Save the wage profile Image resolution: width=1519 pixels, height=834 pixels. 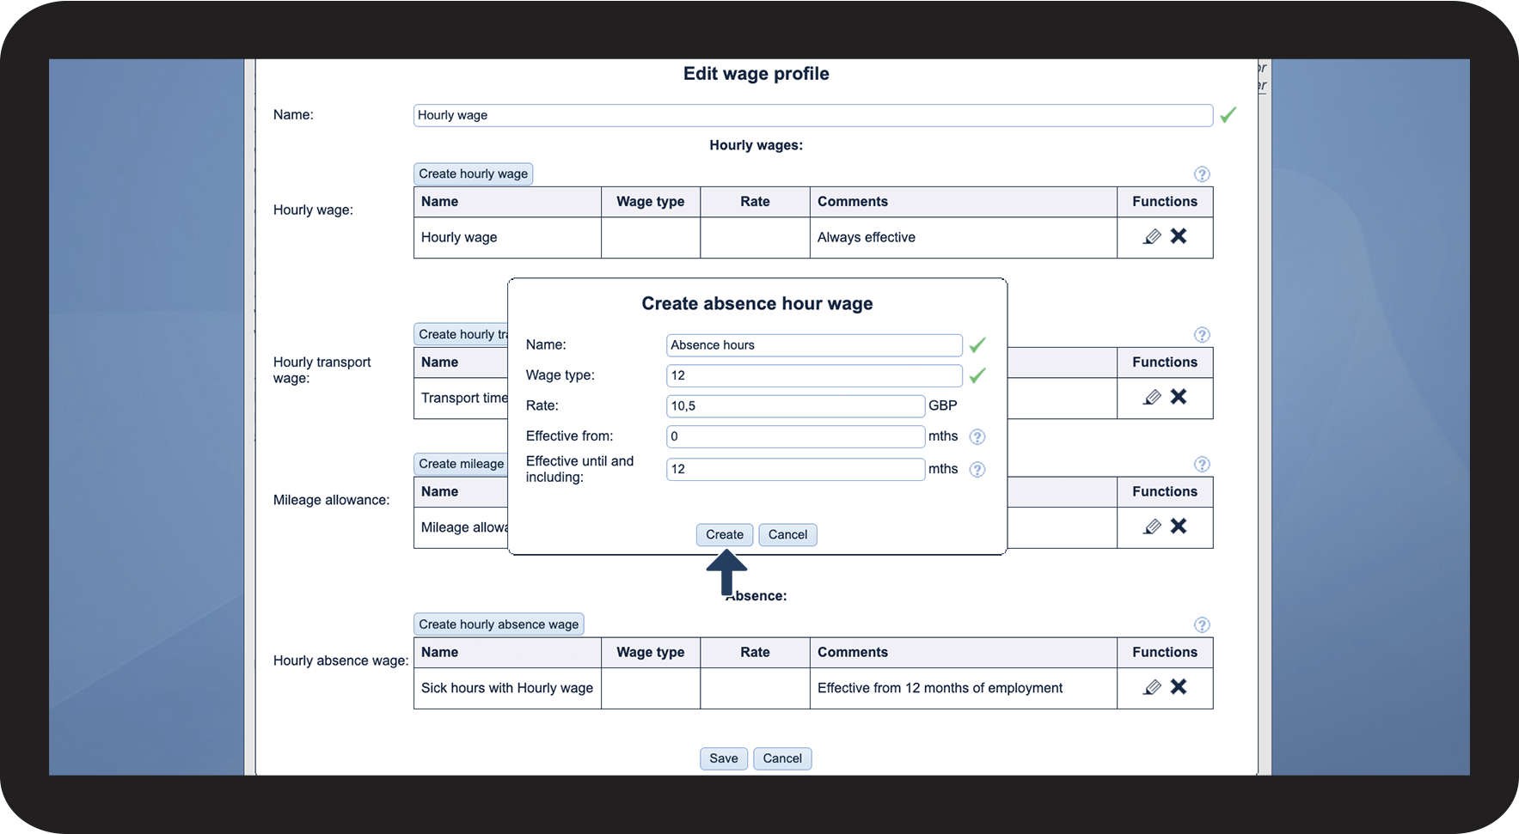coord(724,758)
